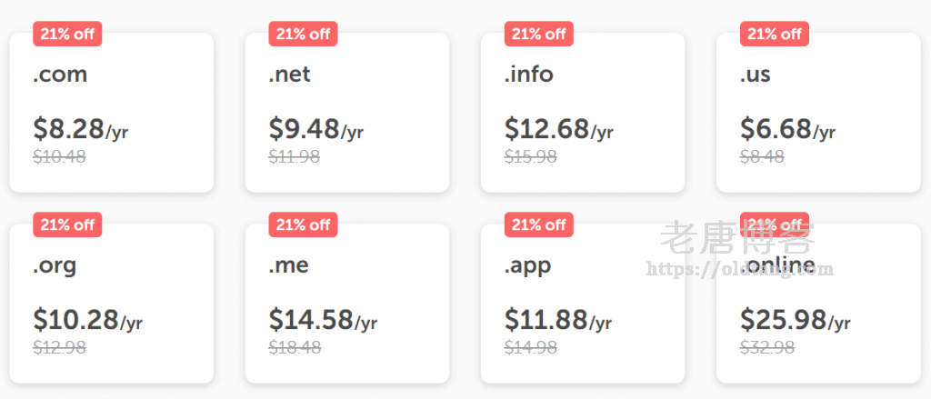931x399 pixels.
Task: Click the 21% off tag above .info
Action: tap(539, 34)
